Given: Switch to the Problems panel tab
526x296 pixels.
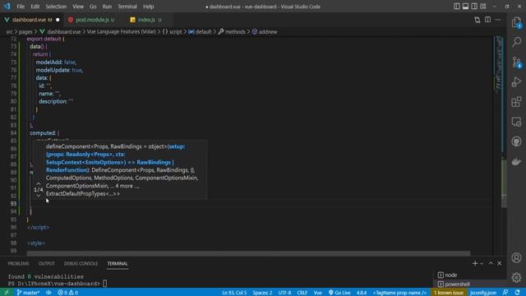Looking at the screenshot, I should coord(18,263).
